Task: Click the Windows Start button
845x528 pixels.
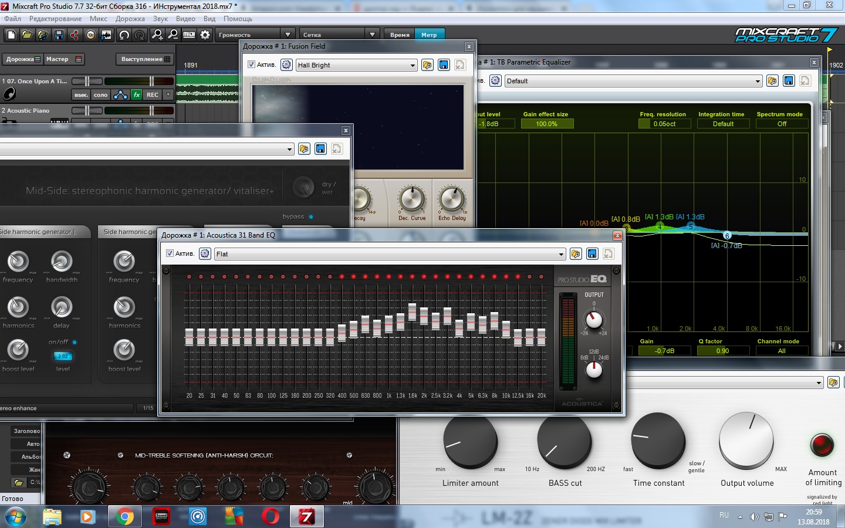Action: pyautogui.click(x=16, y=517)
